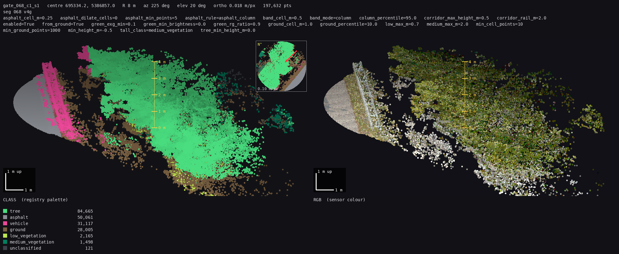Click the gate_068_c1_s1 title text
The width and height of the screenshot is (619, 254).
click(21, 6)
